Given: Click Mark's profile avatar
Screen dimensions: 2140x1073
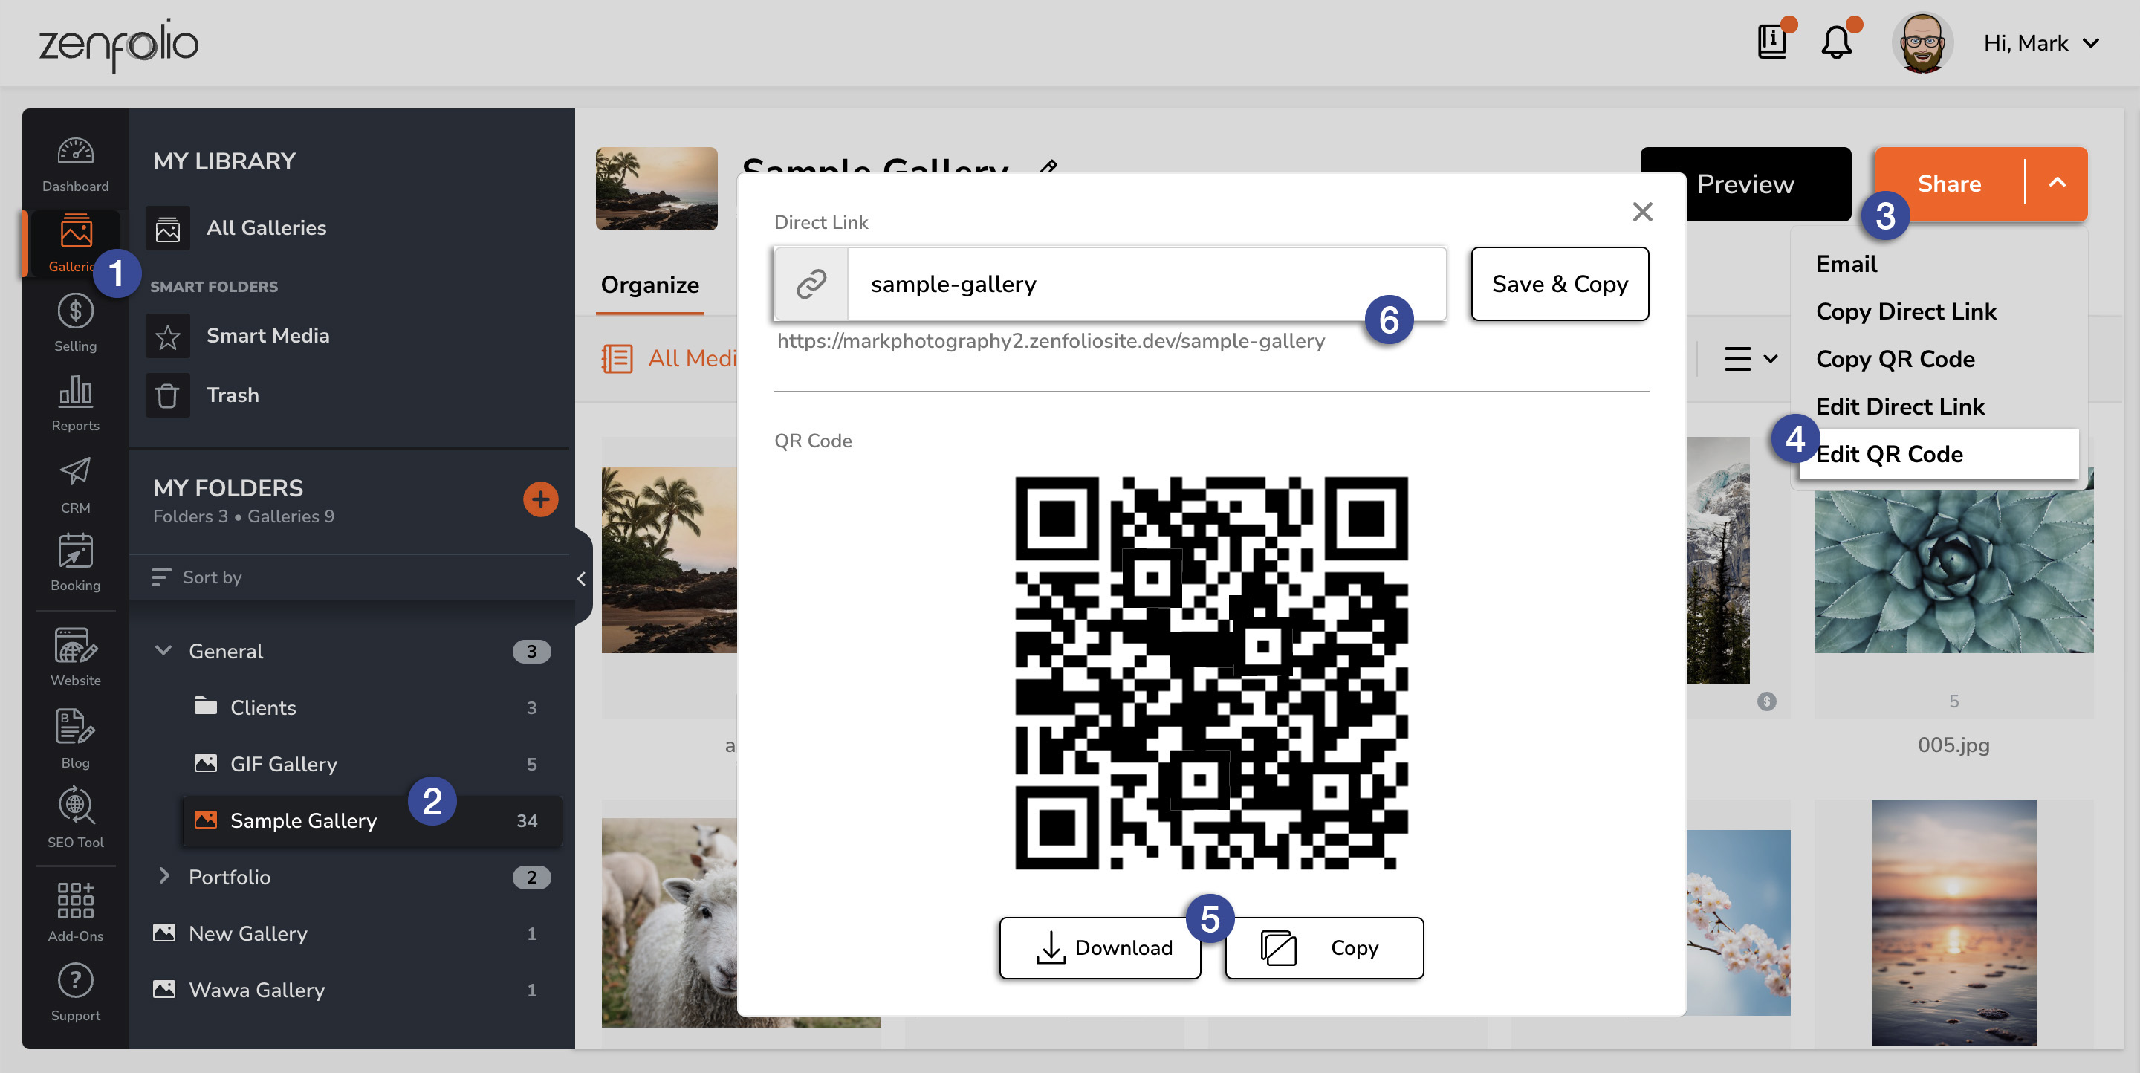Looking at the screenshot, I should (1922, 43).
